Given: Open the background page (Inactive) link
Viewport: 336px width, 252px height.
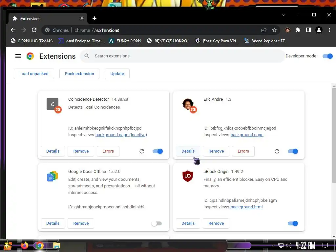Looking at the screenshot, I should (121, 135).
